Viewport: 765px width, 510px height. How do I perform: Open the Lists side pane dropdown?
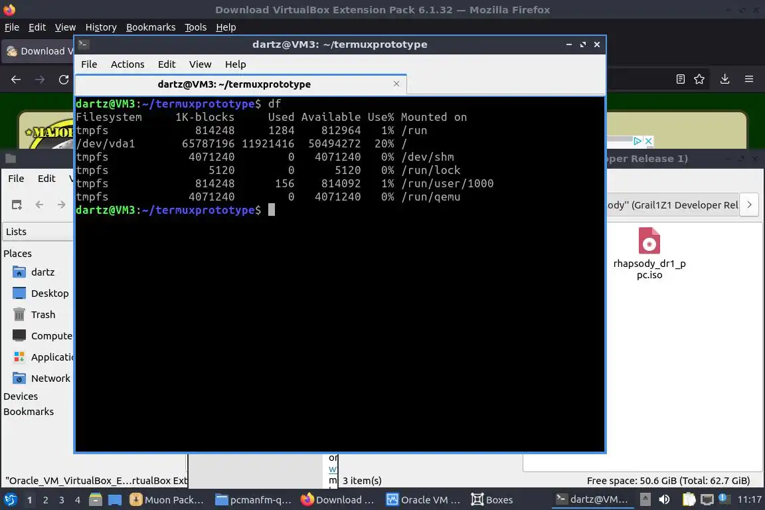pyautogui.click(x=38, y=232)
